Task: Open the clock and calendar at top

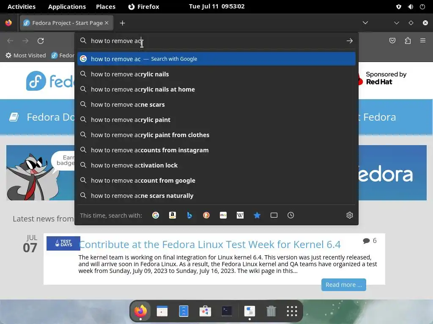Action: (217, 6)
